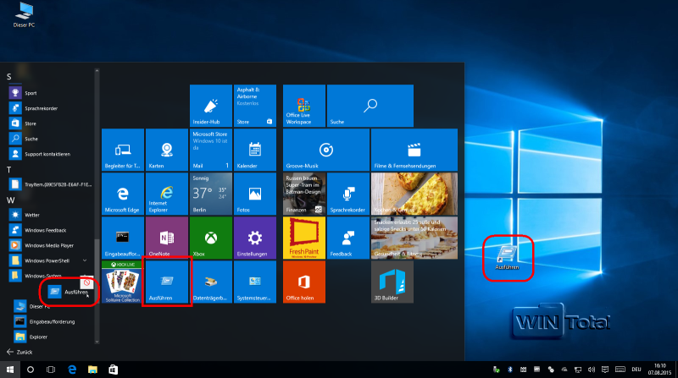Screen dimensions: 678x378
Task: Open the Insider-Hub tile
Action: (211, 105)
